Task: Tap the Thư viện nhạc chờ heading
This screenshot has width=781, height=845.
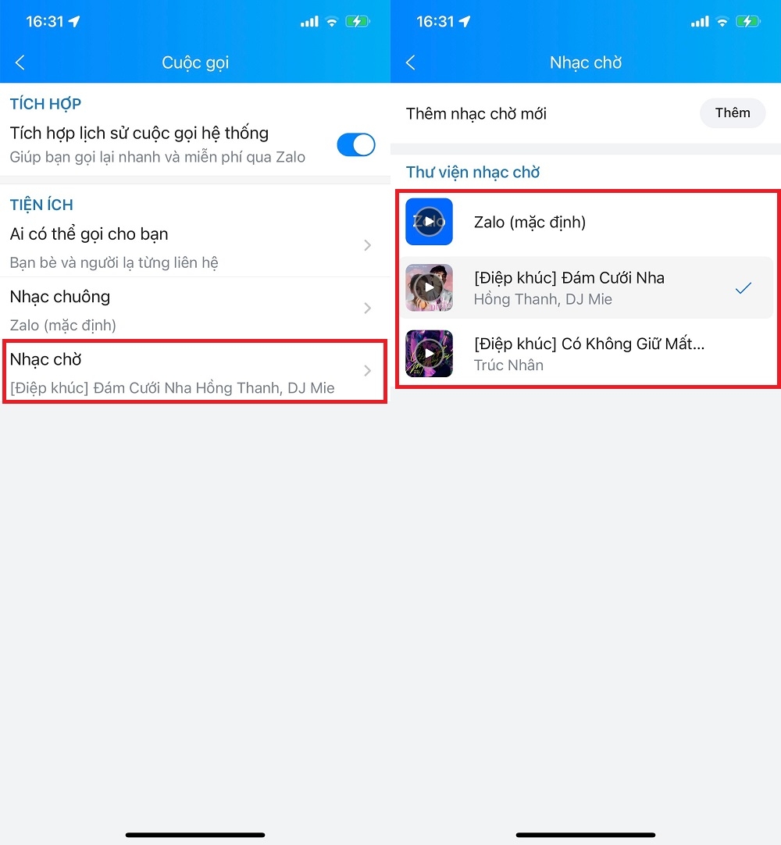Action: pyautogui.click(x=473, y=172)
